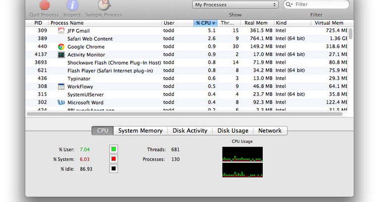This screenshot has width=379, height=202.
Task: Click the 149.2 MB memory for Google Chrome
Action: (261, 46)
